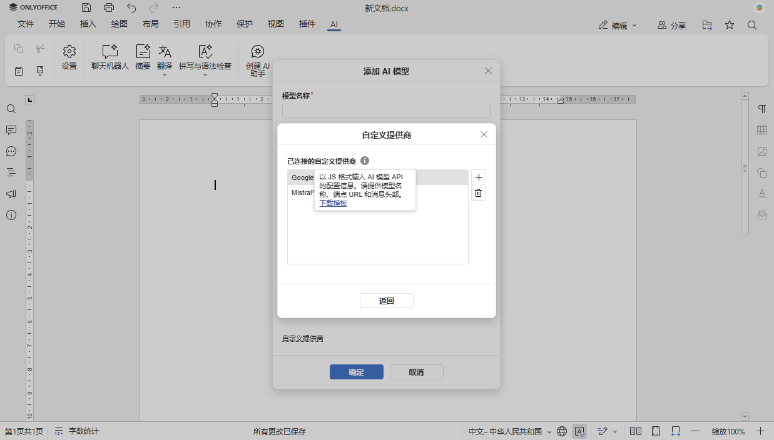The image size is (774, 440).
Task: Click the 分享 share button
Action: click(671, 26)
